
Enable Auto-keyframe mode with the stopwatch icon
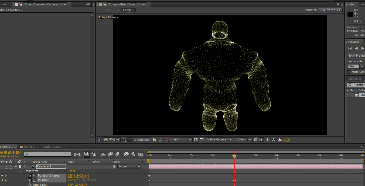click(133, 154)
